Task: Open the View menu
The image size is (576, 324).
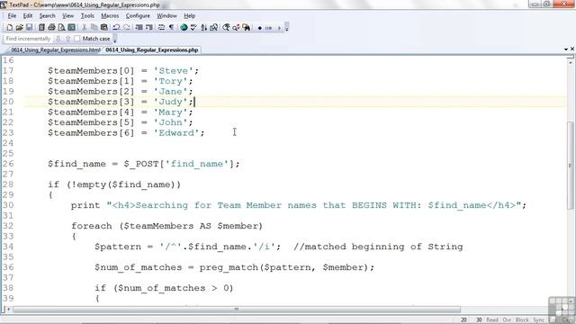Action: [68, 16]
